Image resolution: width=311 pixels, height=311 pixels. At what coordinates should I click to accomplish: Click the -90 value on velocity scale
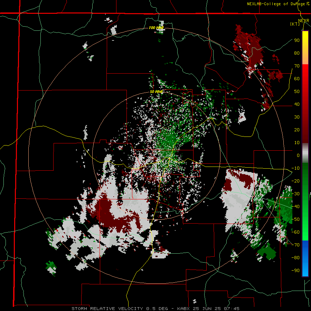tap(295, 271)
